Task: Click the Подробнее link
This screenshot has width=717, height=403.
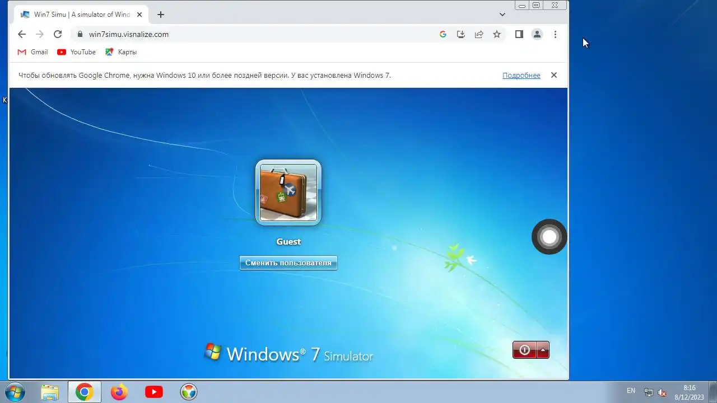Action: click(x=522, y=75)
